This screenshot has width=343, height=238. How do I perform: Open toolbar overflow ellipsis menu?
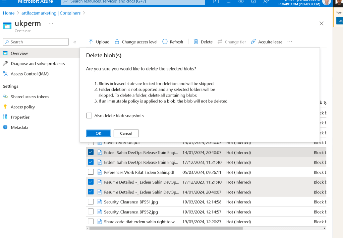point(290,42)
